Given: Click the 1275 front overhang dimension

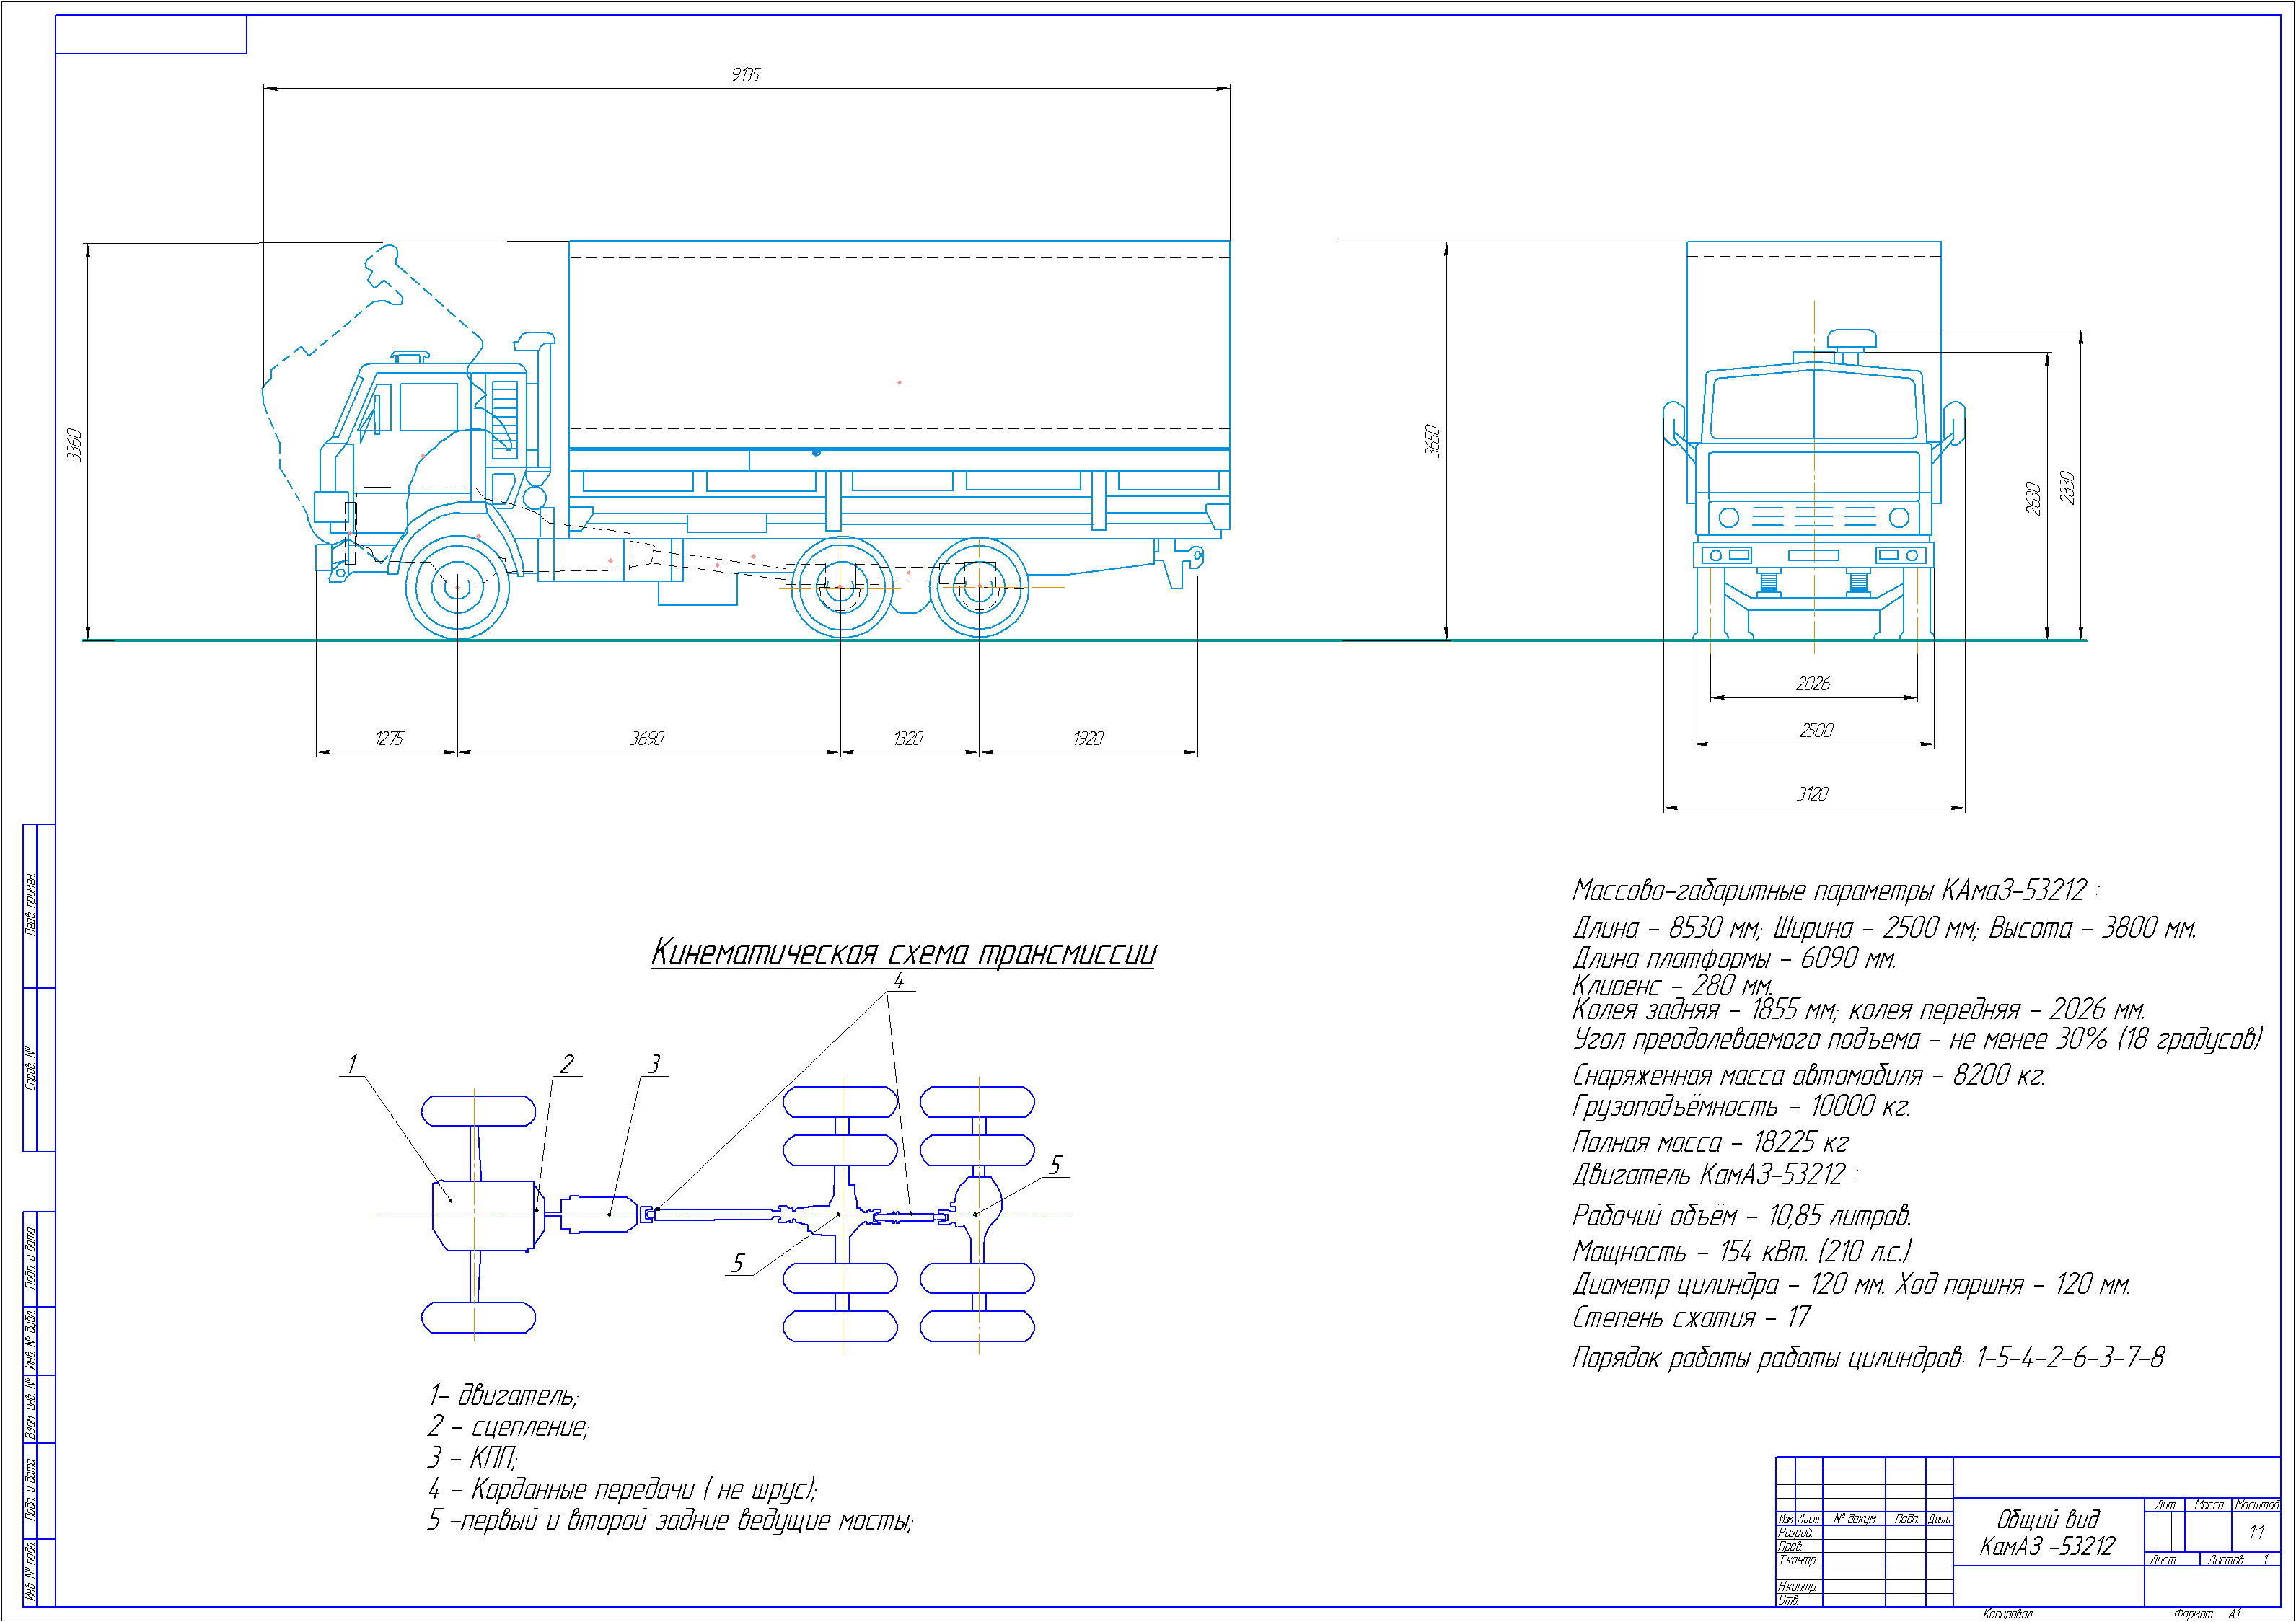Looking at the screenshot, I should (389, 738).
